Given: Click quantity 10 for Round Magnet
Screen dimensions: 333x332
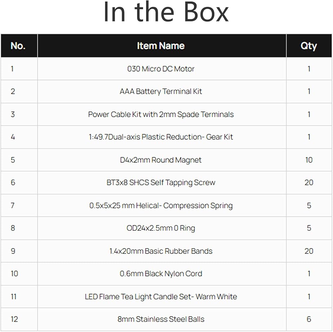Looking at the screenshot, I should (x=309, y=160).
